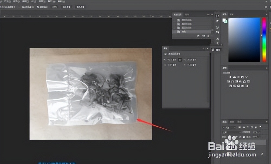Add a Brightness/Contrast adjustment
The width and height of the screenshot is (271, 164).
(230, 77)
